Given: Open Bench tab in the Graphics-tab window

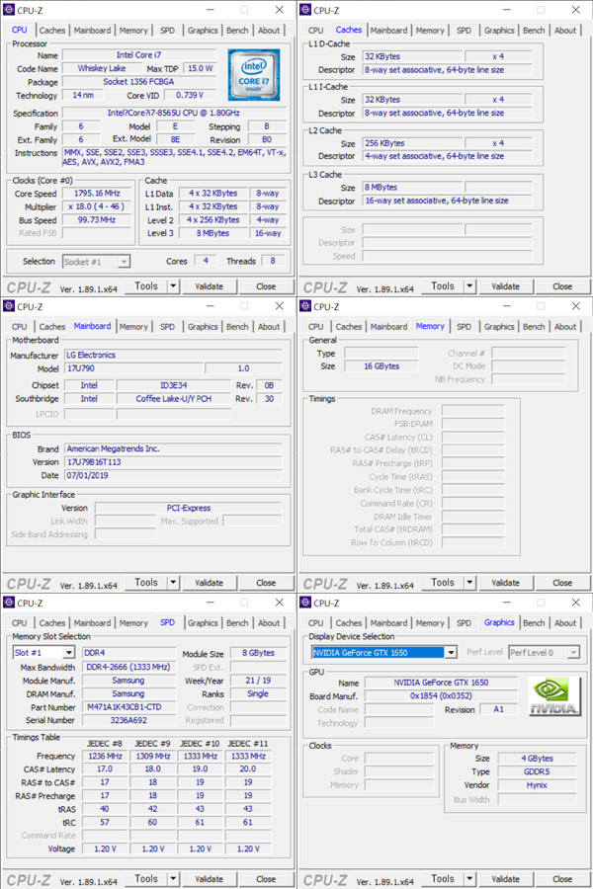Looking at the screenshot, I should coord(534,623).
